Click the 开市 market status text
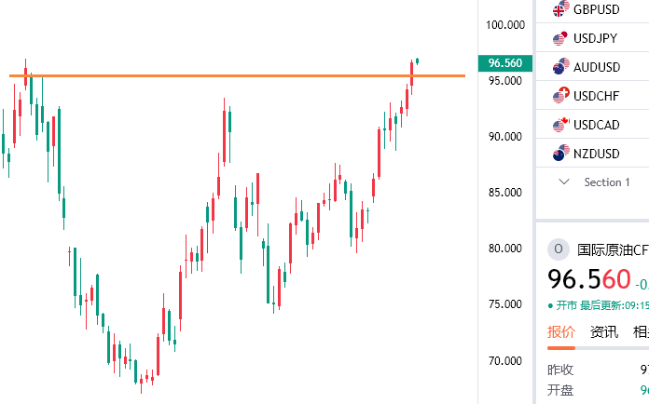Viewport: 649px width, 404px height. 566,305
